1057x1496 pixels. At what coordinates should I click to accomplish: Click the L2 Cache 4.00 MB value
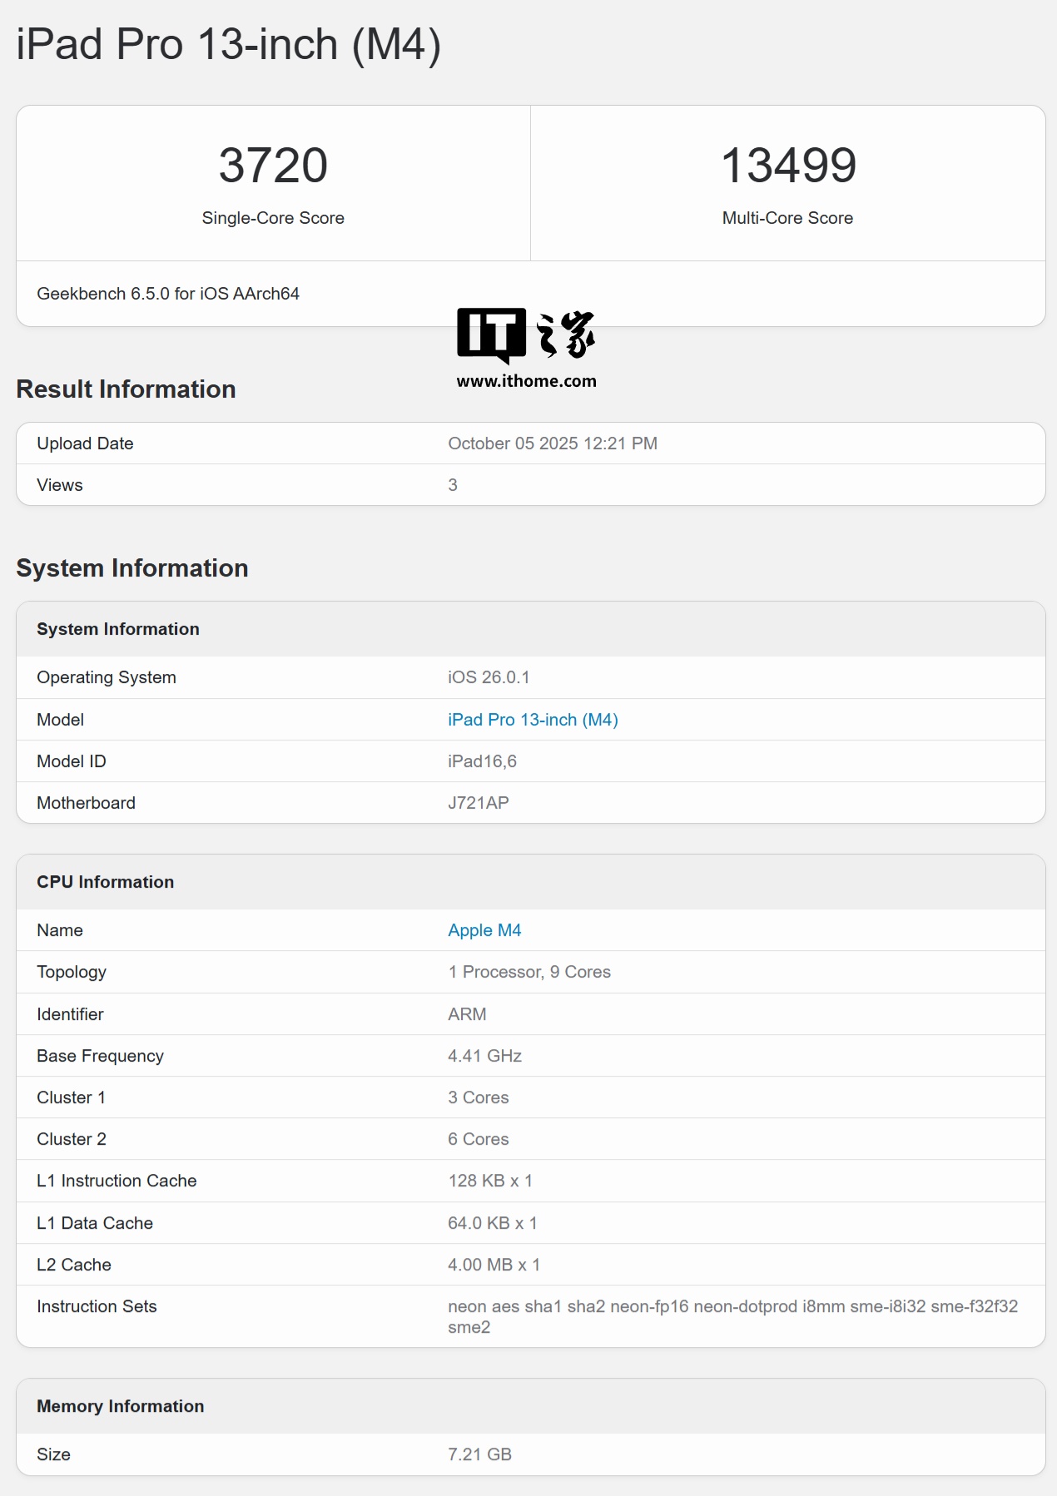(494, 1265)
